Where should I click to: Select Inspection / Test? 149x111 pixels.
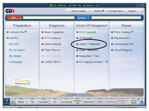(89, 56)
